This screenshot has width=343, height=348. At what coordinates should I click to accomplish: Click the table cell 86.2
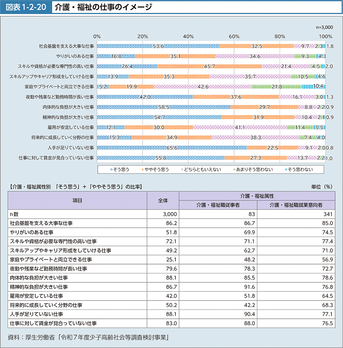(171, 223)
